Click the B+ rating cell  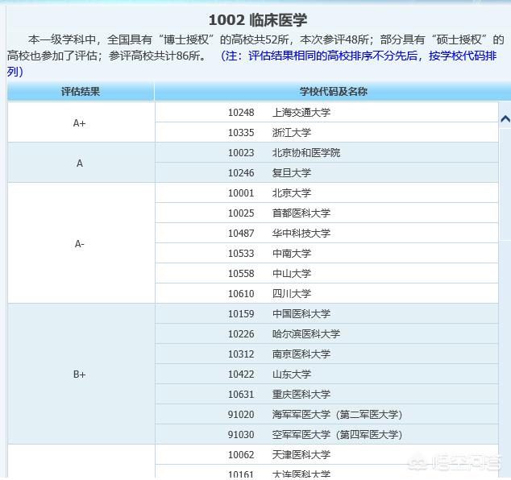(81, 374)
